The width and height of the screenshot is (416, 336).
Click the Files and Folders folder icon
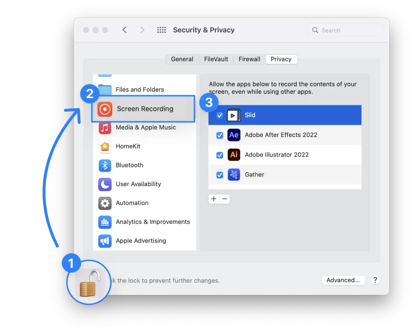pyautogui.click(x=105, y=89)
